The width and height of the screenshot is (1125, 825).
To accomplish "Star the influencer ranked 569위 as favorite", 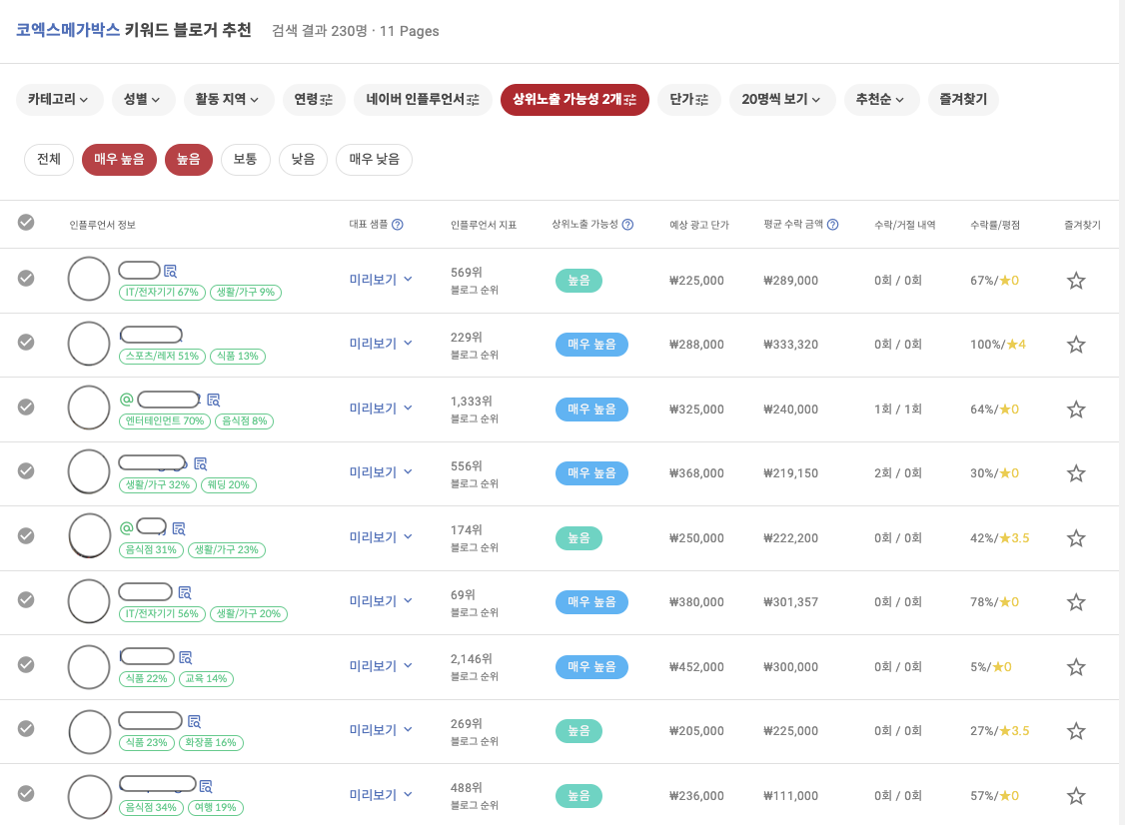I will click(1075, 281).
